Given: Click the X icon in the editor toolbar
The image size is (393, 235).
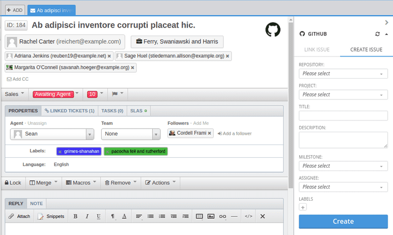Looking at the screenshot, I should pos(262,216).
